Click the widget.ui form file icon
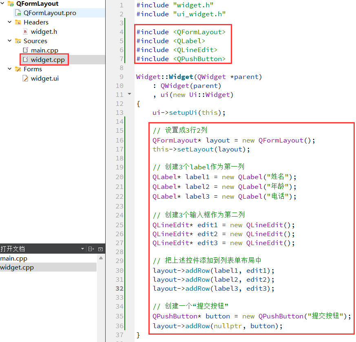The width and height of the screenshot is (356, 342). pyautogui.click(x=25, y=79)
